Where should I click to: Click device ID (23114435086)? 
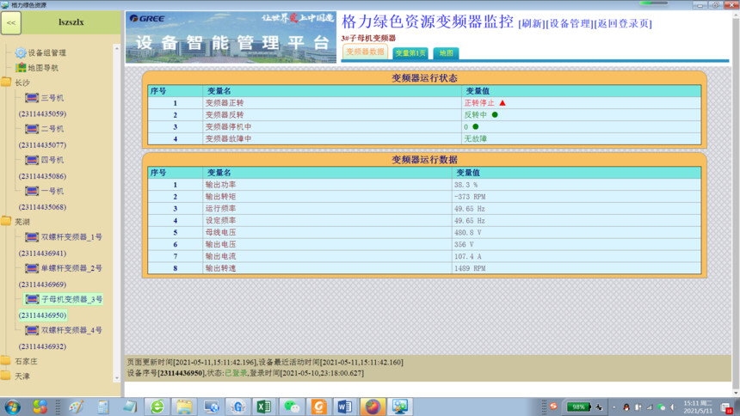tap(42, 176)
